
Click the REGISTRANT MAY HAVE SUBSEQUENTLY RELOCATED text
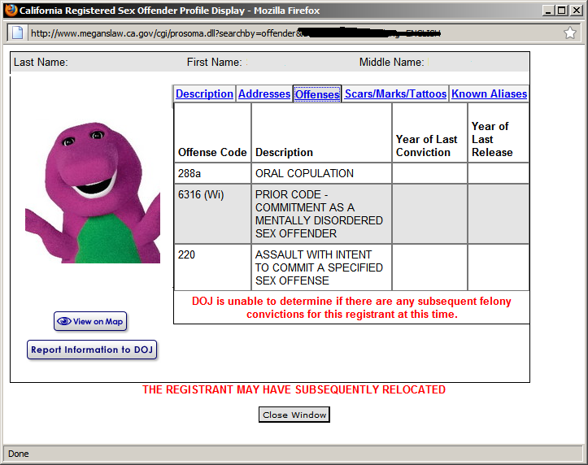tap(294, 389)
